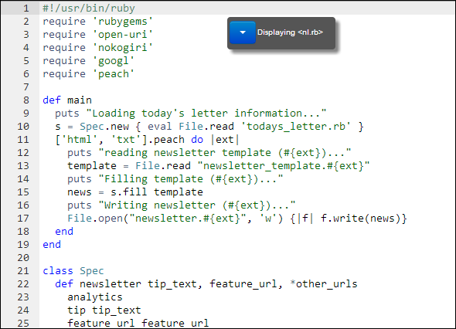Click 'news = s.fill template' line
The width and height of the screenshot is (456, 329).
pyautogui.click(x=135, y=192)
